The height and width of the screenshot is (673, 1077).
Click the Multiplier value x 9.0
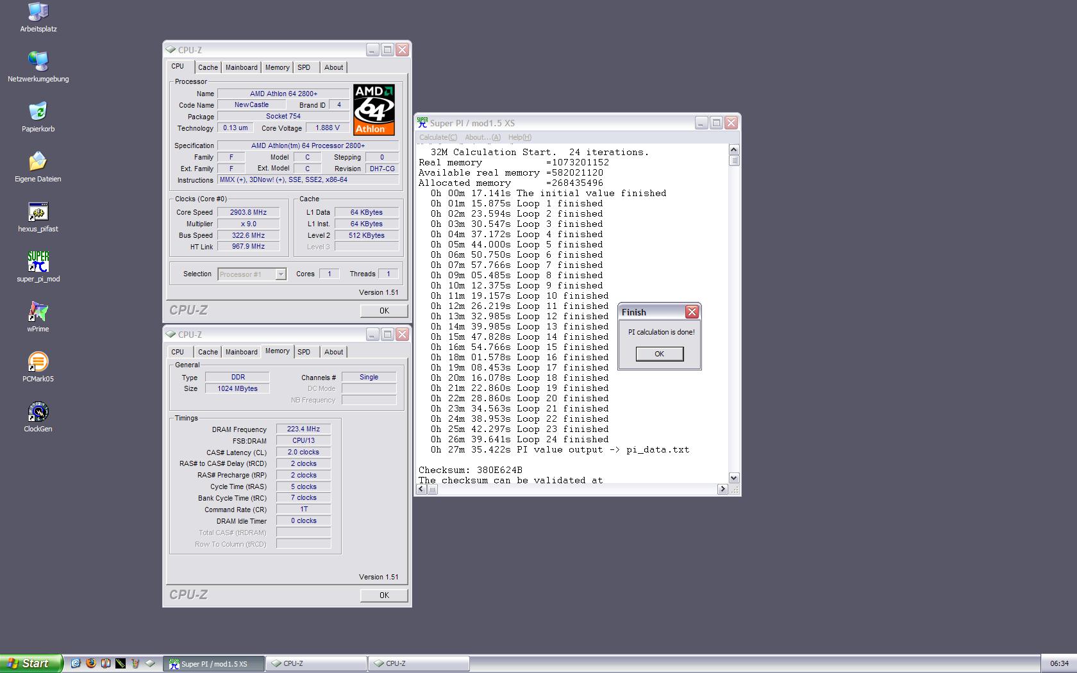(x=249, y=224)
